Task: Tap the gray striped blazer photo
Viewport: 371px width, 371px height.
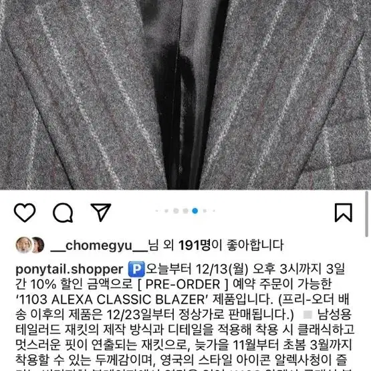Action: 186,95
